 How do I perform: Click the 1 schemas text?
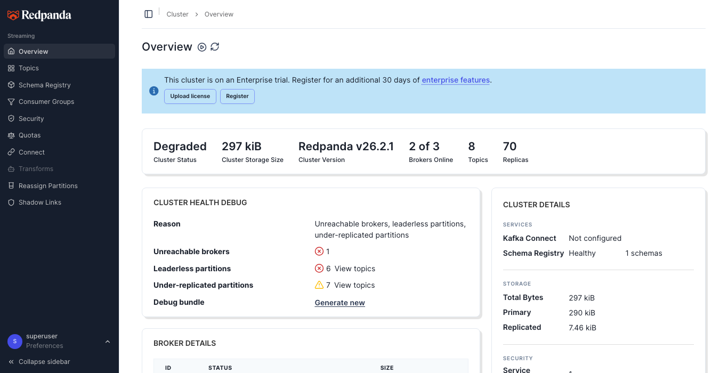click(644, 253)
